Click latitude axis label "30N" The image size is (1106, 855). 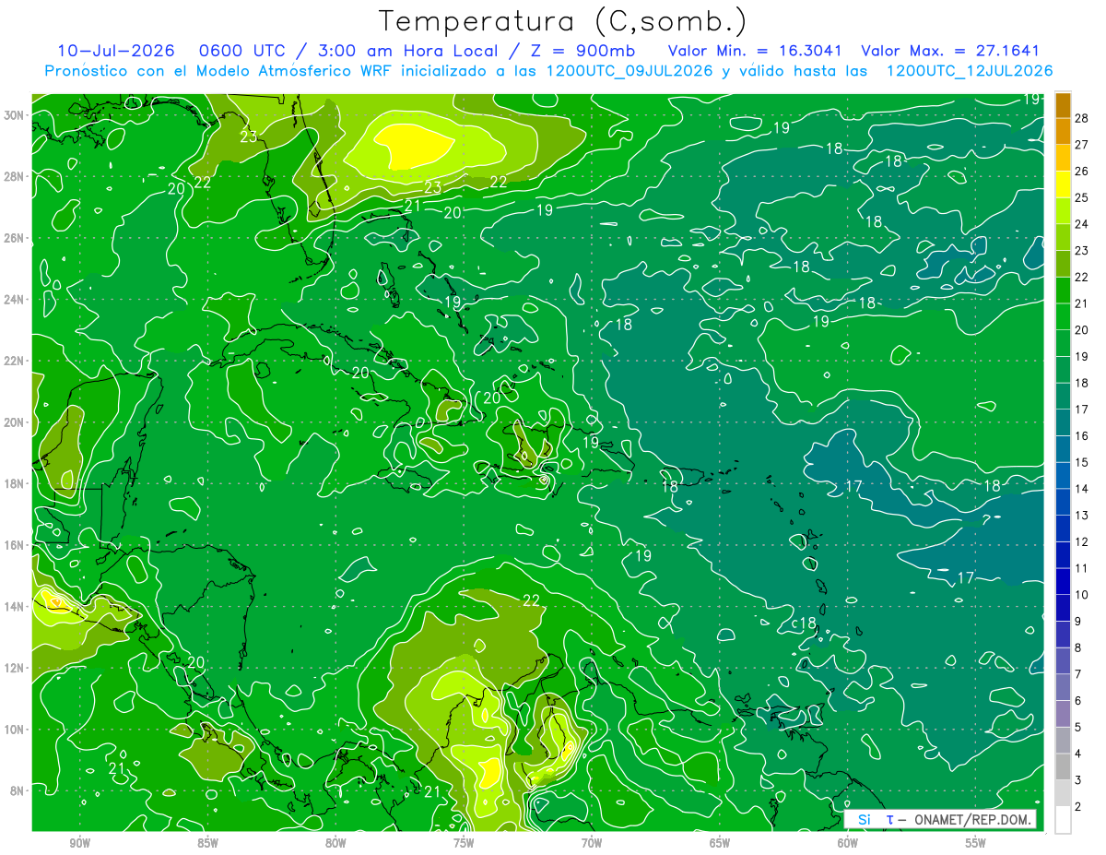point(16,115)
